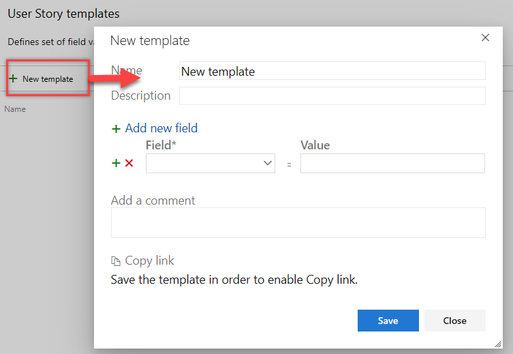The width and height of the screenshot is (513, 354).
Task: Open the Field dropdown
Action: (211, 163)
